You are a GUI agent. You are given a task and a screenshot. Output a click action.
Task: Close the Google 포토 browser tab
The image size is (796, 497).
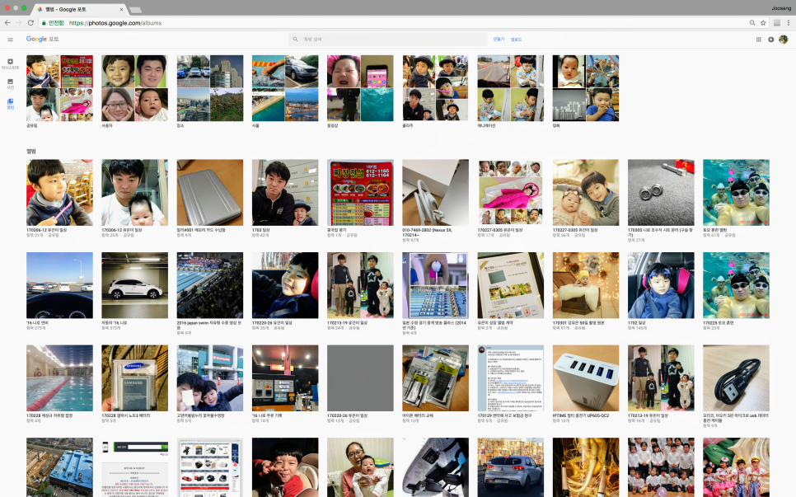tap(121, 9)
